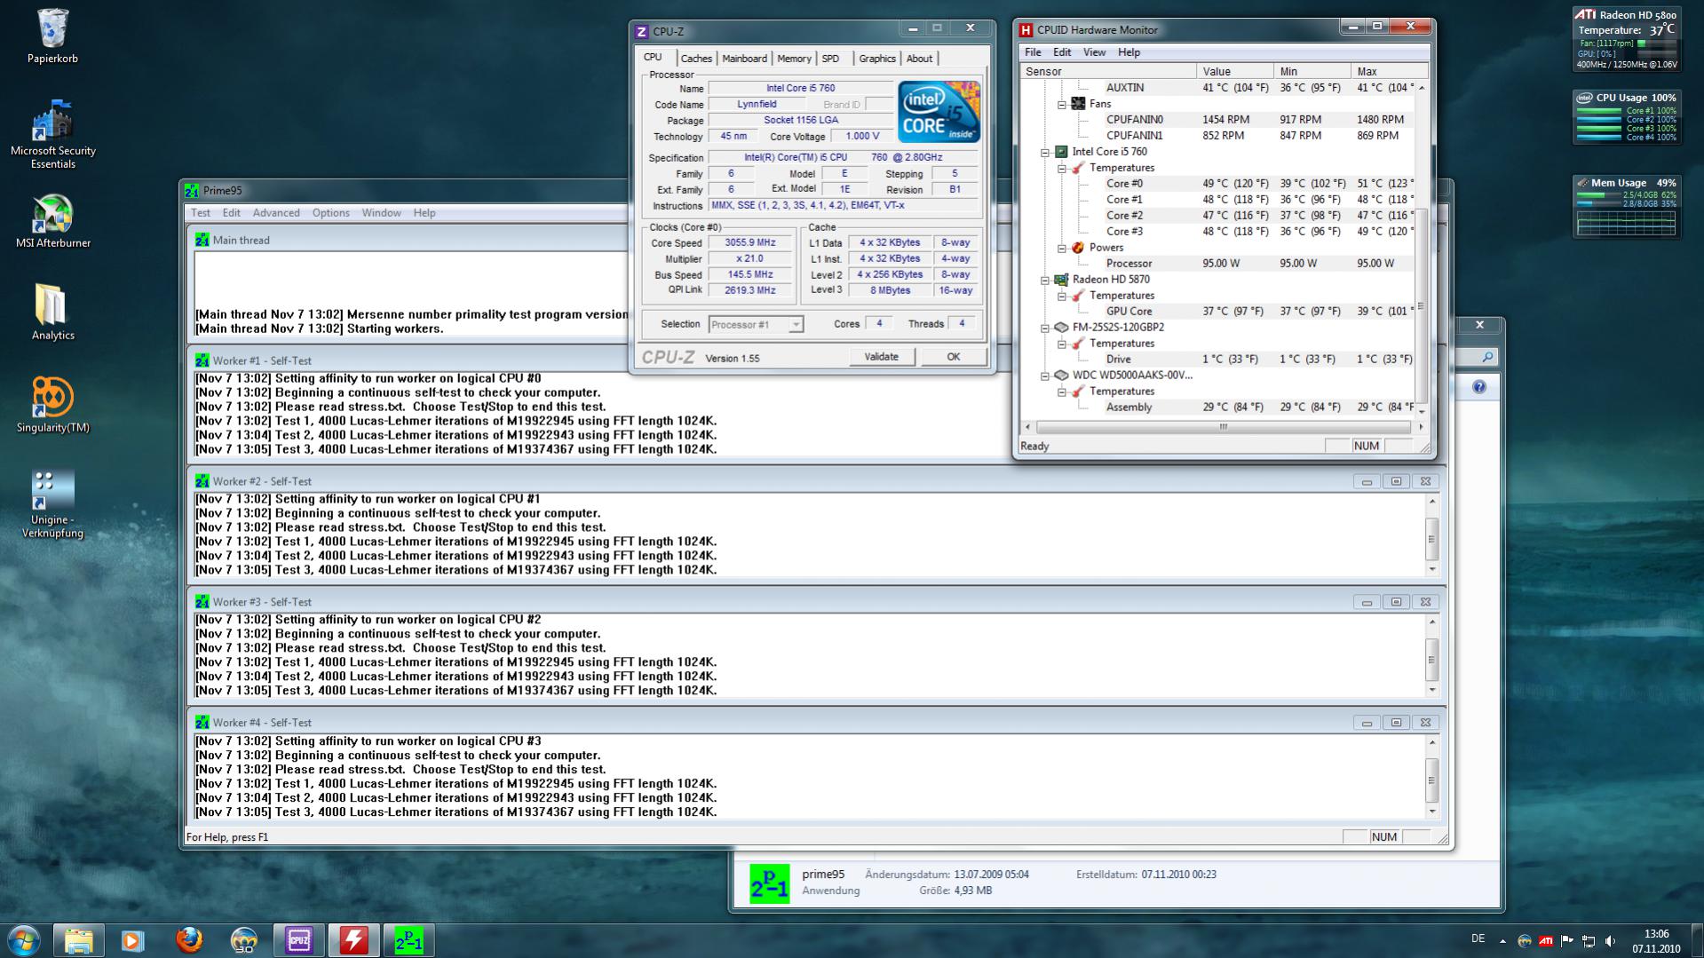Screen dimensions: 1704x958
Task: Open the File menu in Hardware Monitor
Action: click(1033, 52)
